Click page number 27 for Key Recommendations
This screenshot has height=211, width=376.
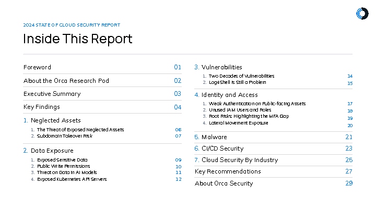pos(349,171)
